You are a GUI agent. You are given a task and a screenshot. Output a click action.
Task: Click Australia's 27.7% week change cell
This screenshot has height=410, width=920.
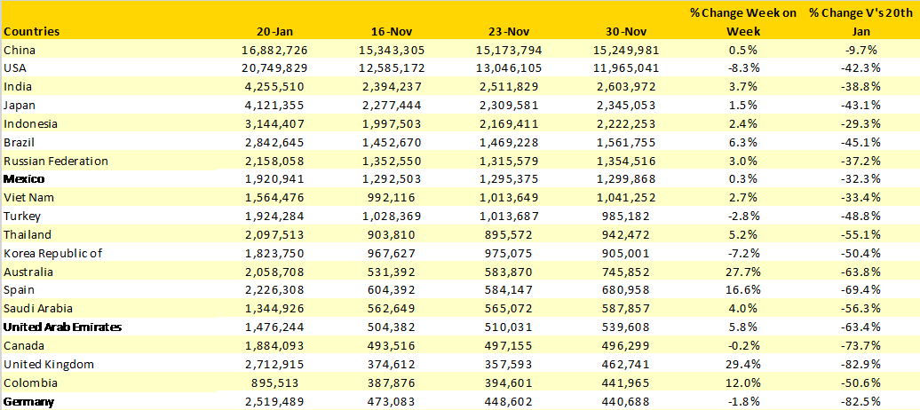point(743,272)
